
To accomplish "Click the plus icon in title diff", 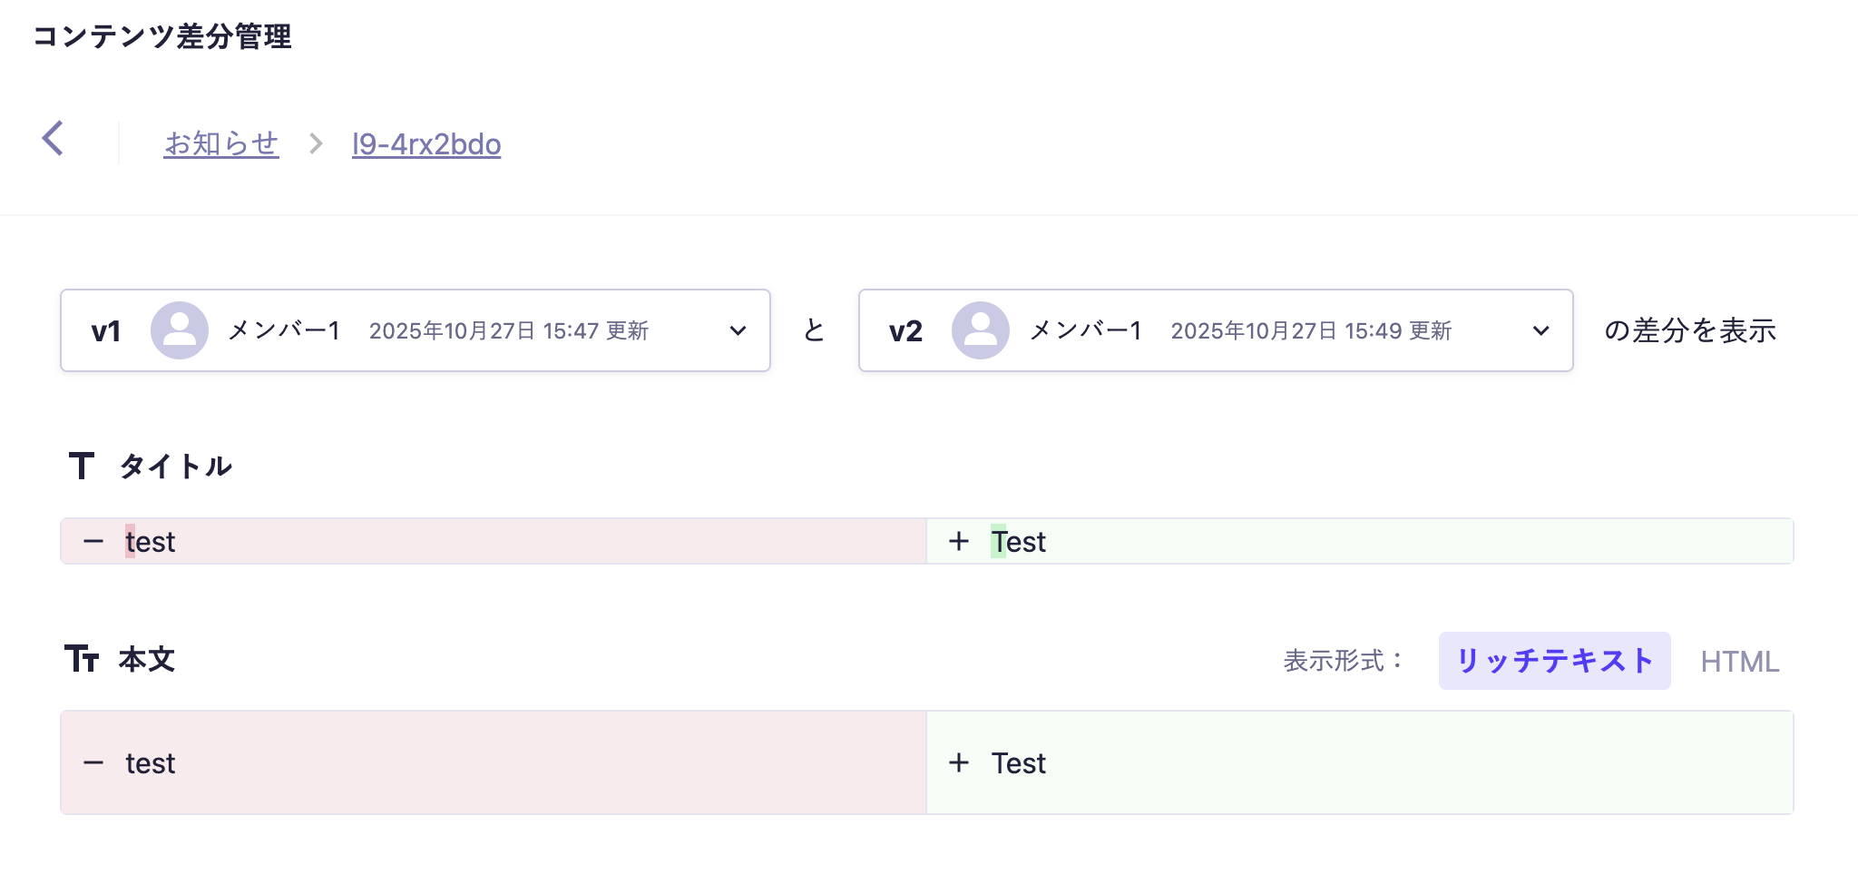I will tap(959, 542).
